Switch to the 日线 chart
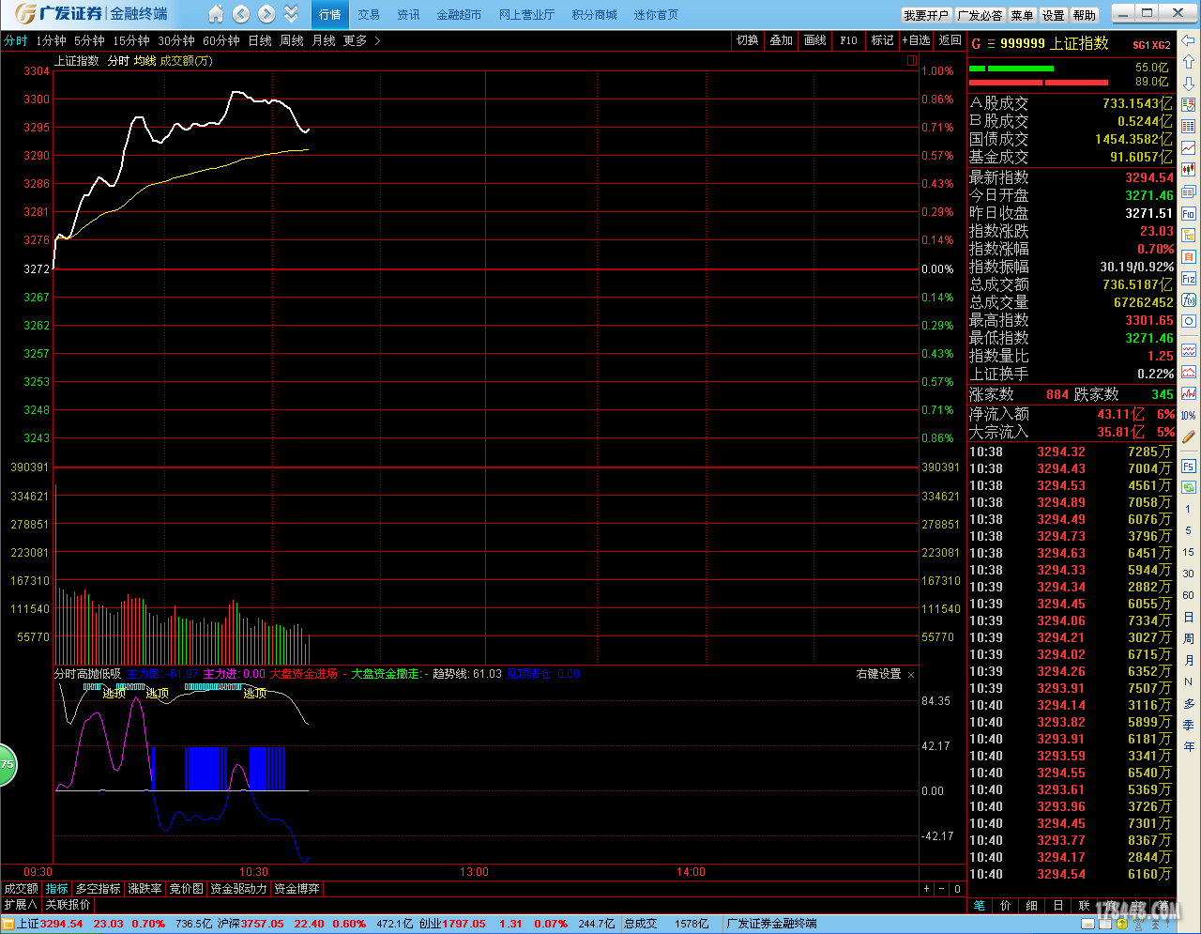This screenshot has height=934, width=1201. pyautogui.click(x=260, y=40)
